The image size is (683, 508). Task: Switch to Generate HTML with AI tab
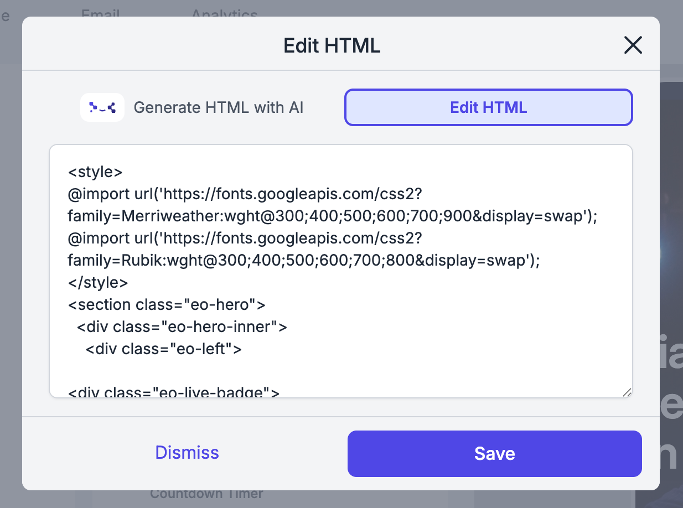coord(218,107)
